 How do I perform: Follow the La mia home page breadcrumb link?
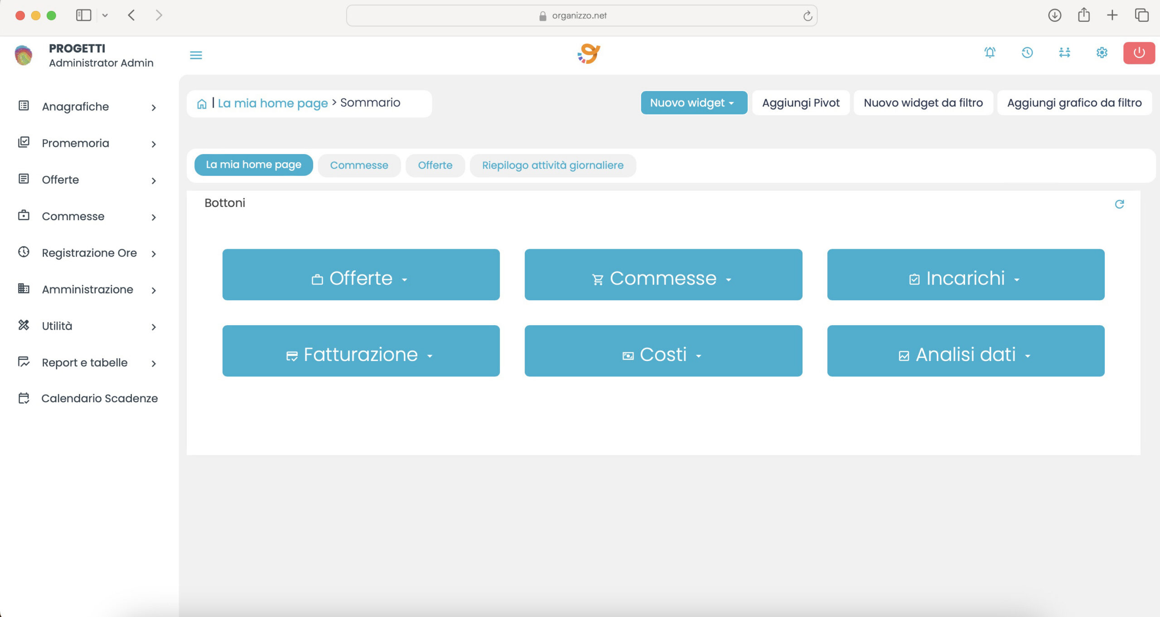tap(272, 103)
